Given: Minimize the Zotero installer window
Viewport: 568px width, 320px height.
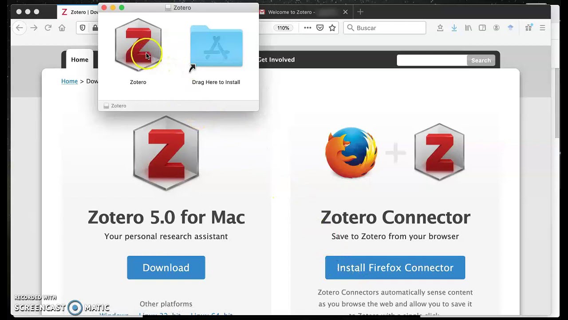Looking at the screenshot, I should (x=113, y=8).
